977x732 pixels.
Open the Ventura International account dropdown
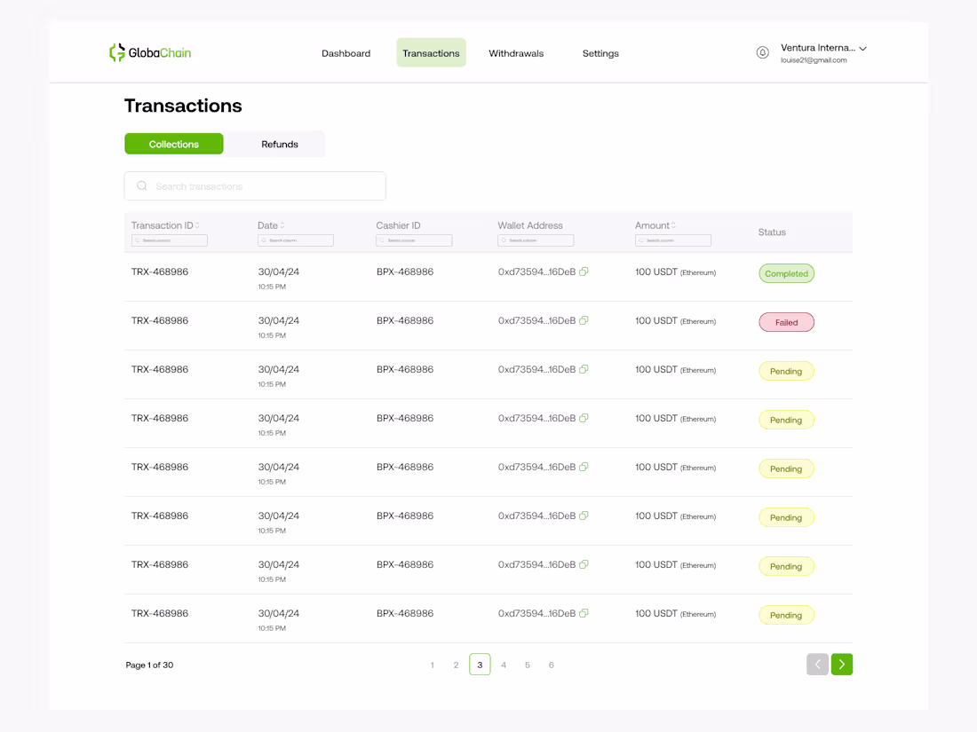click(x=862, y=49)
